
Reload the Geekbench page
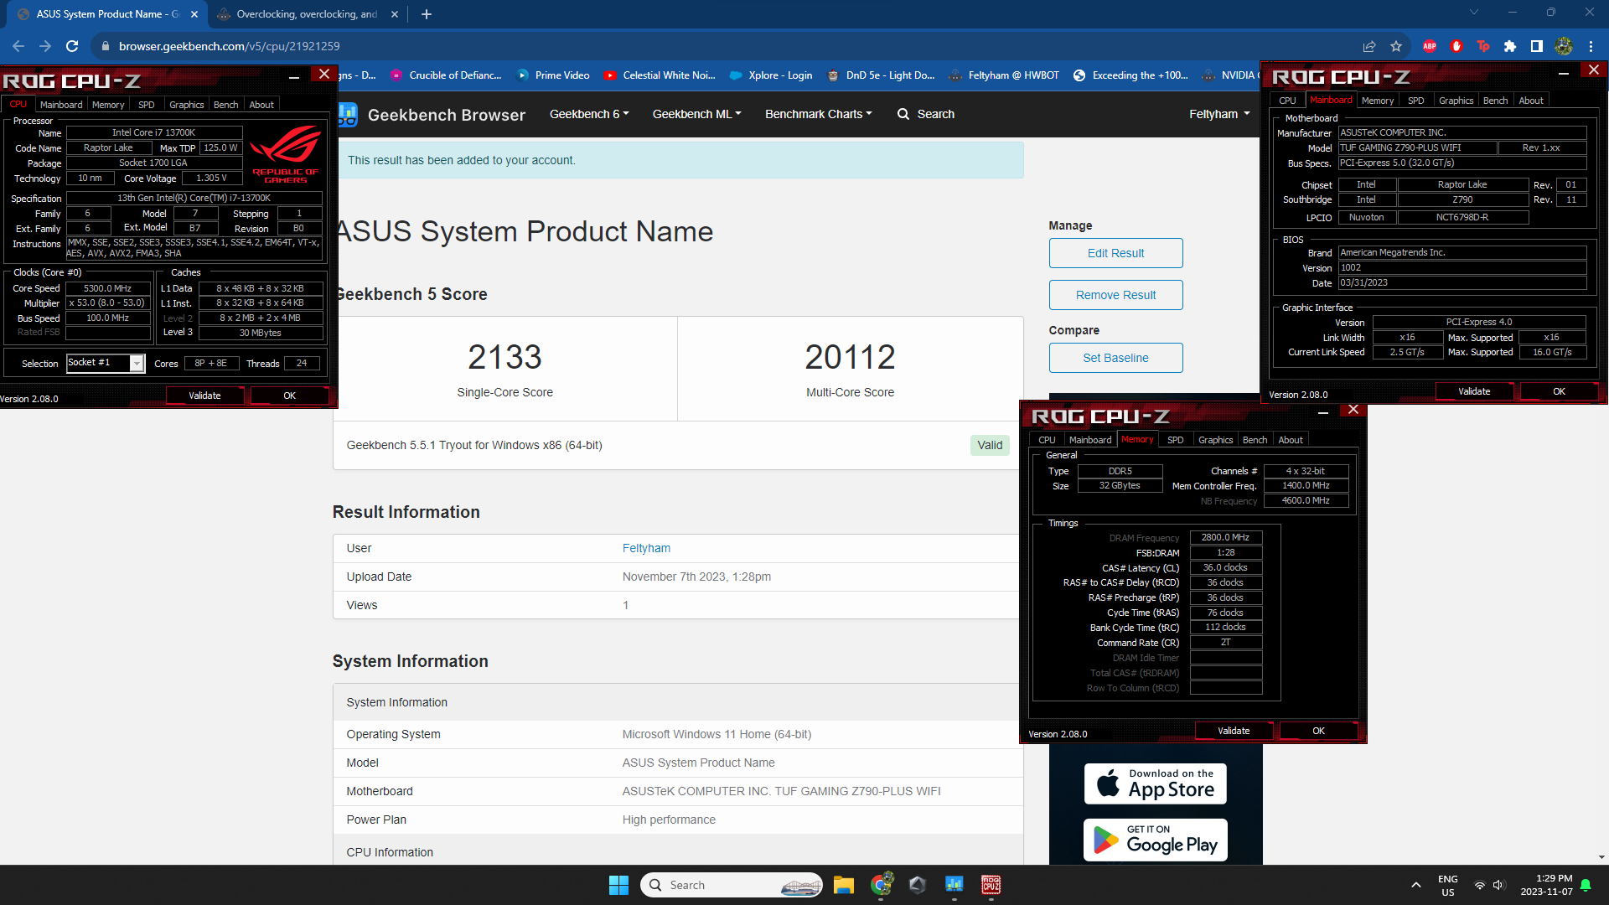coord(72,46)
